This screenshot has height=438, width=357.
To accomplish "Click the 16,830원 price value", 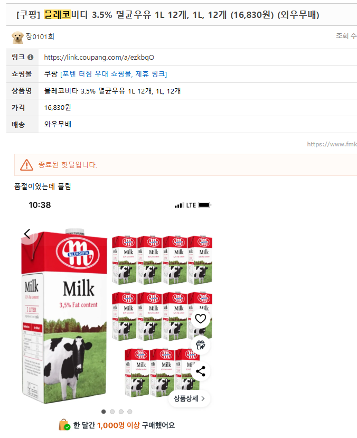I will (x=58, y=108).
